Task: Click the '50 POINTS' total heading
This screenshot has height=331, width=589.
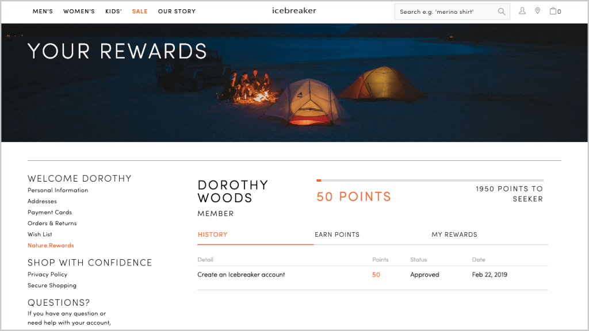Action: coord(354,197)
